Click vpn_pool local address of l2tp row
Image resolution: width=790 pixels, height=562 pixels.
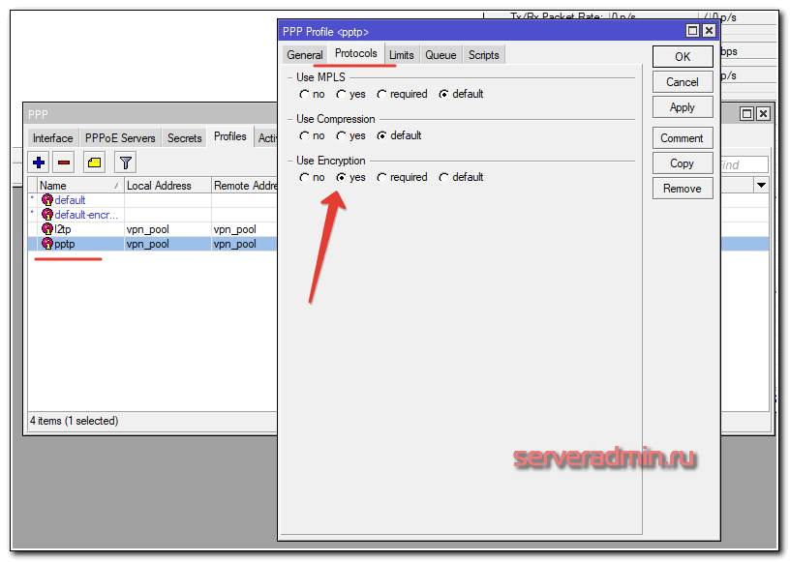(x=147, y=229)
